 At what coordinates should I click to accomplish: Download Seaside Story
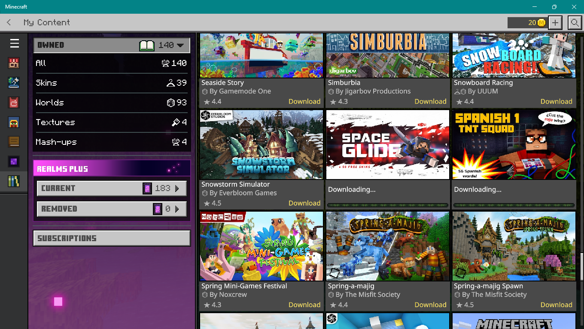(304, 102)
